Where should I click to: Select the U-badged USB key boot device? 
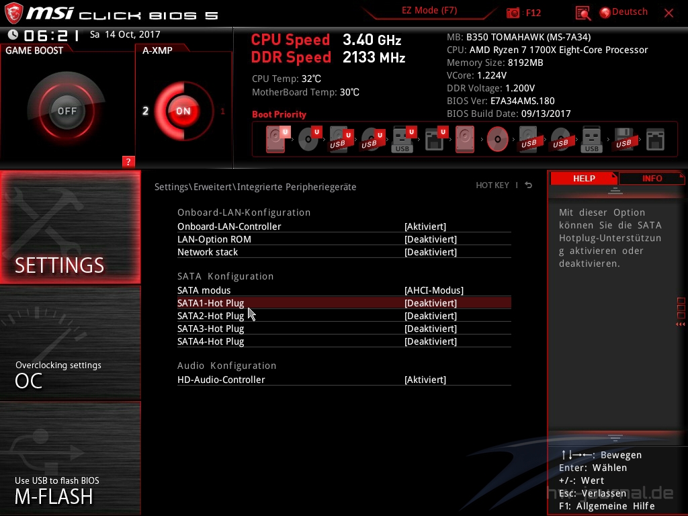tap(404, 139)
